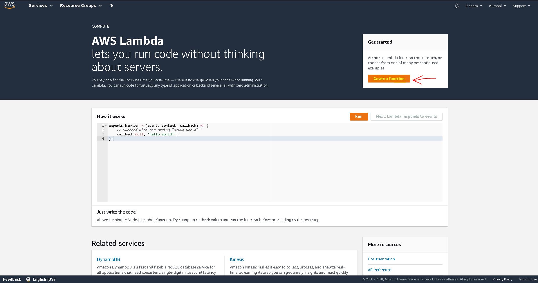Collapse code fold arrow on line 1
Image resolution: width=538 pixels, height=283 pixels.
tap(106, 126)
